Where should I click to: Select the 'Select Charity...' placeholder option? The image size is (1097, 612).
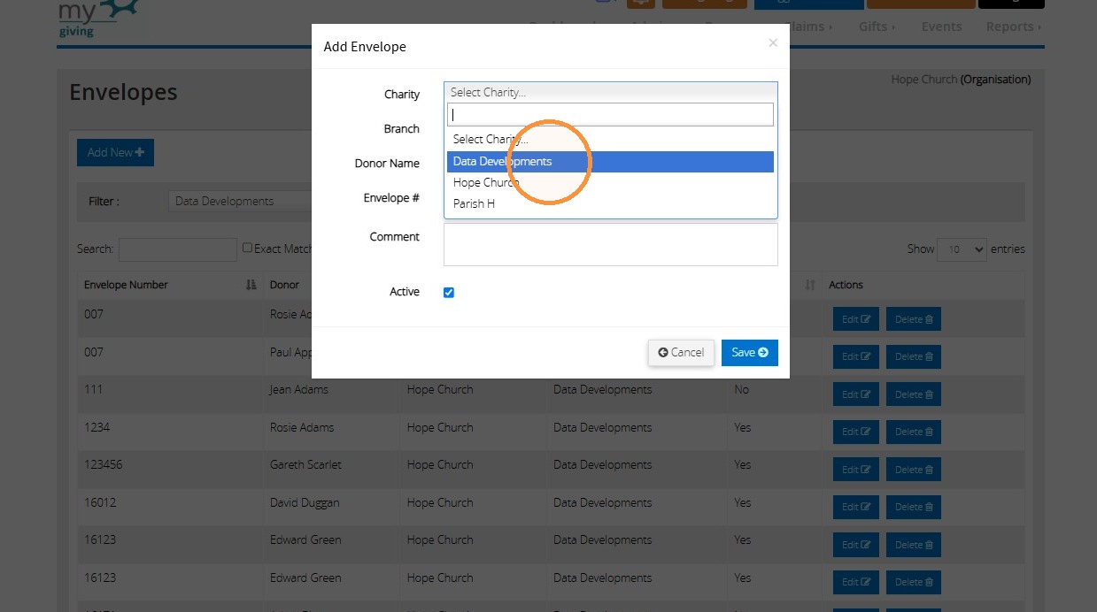[610, 140]
